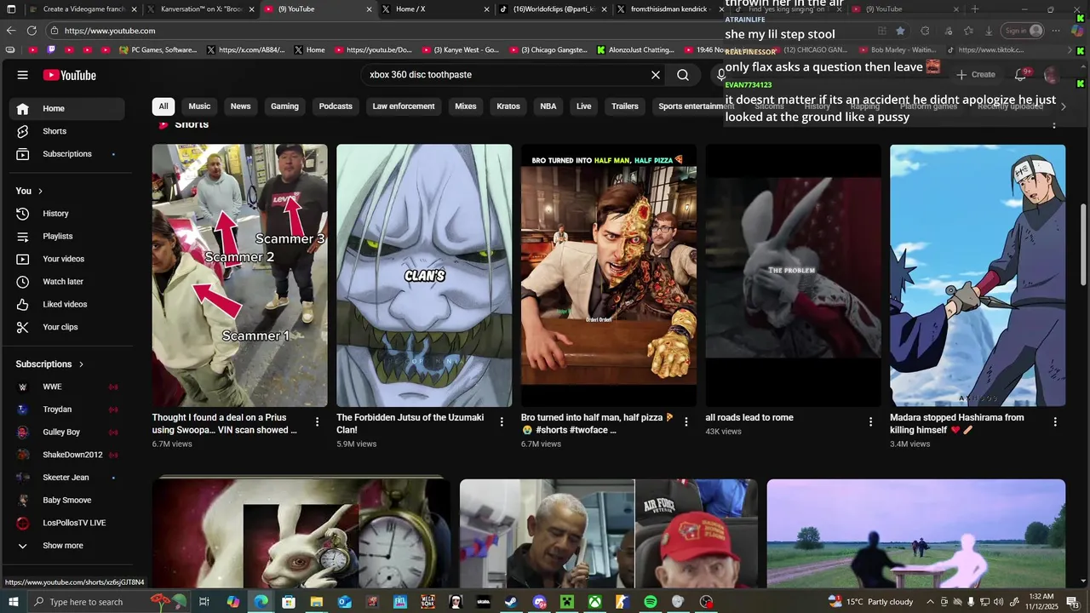
Task: Open Watch later in the sidebar
Action: (67, 282)
